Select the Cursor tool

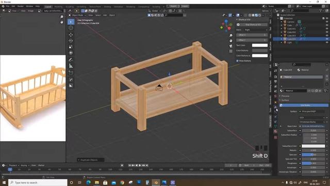[71, 28]
